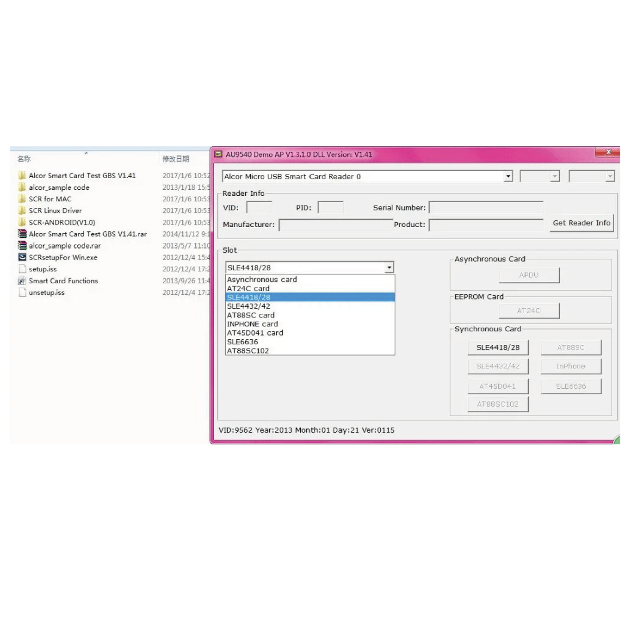Click the Alcor Smart Card Test GBS V1.41 folder icon
This screenshot has height=630, width=630.
(22, 176)
